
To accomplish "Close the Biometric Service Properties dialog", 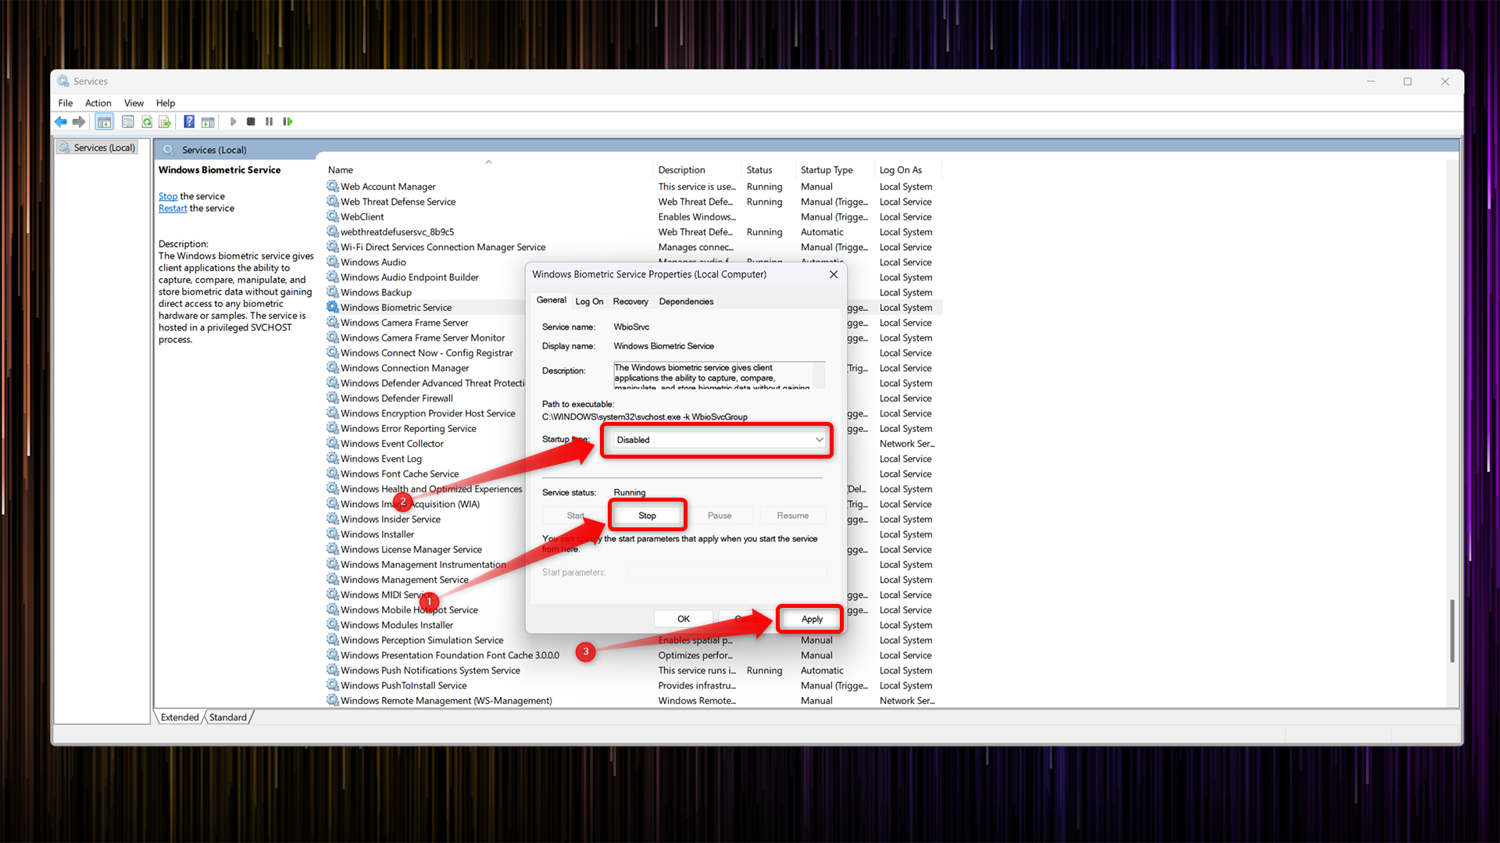I will click(x=834, y=274).
